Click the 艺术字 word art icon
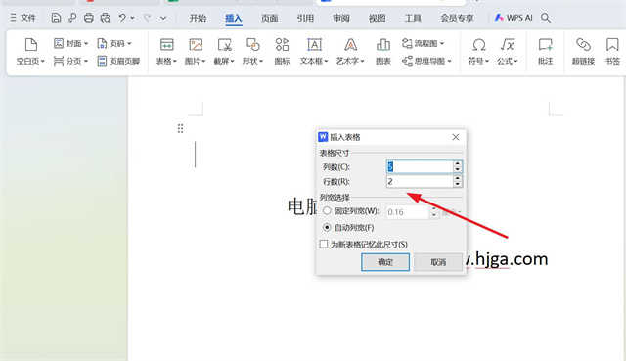The width and height of the screenshot is (626, 361). [350, 45]
